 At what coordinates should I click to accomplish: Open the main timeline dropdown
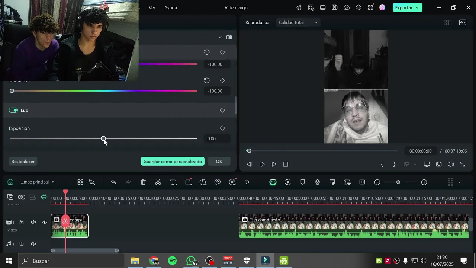[x=37, y=182]
